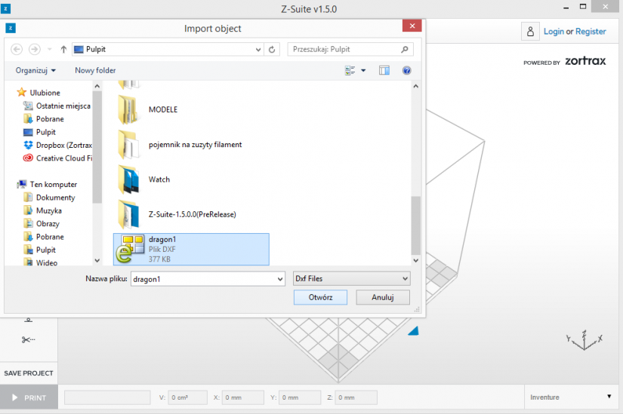Image resolution: width=623 pixels, height=414 pixels.
Task: Select Ten komputer in navigation tree
Action: click(x=47, y=185)
